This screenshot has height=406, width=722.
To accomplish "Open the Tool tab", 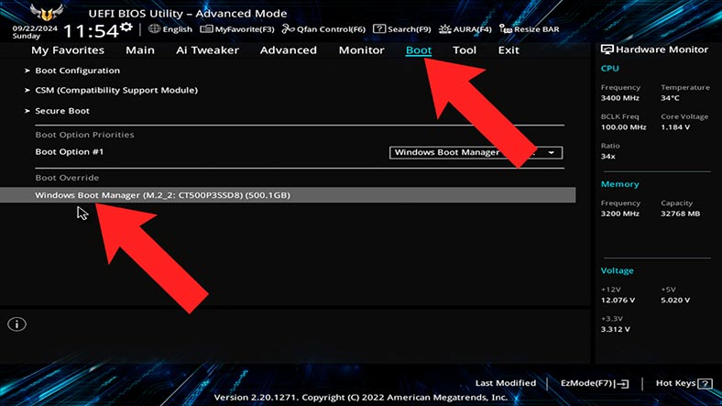I will click(465, 50).
